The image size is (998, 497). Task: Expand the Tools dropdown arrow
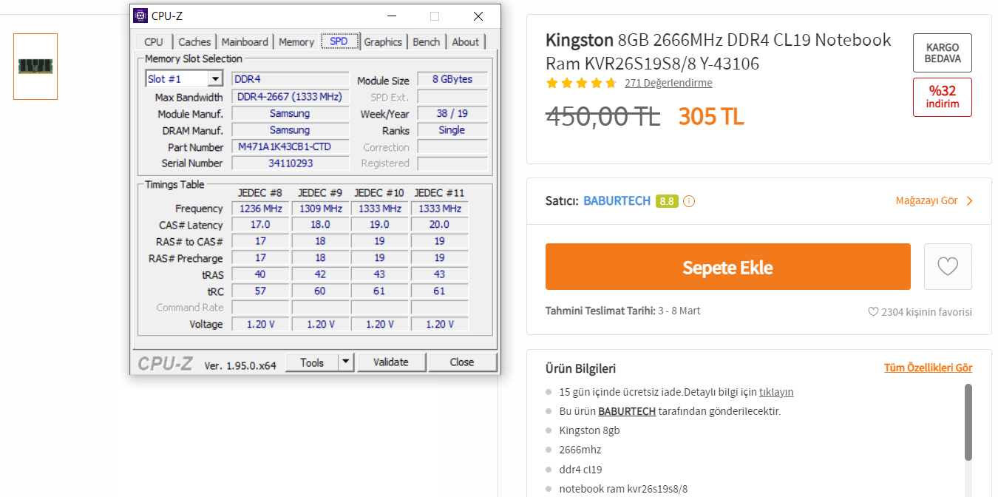pyautogui.click(x=346, y=362)
